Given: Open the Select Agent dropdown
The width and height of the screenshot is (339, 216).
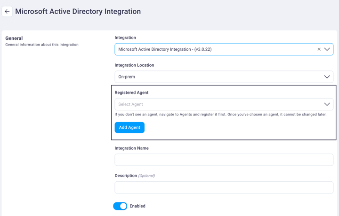Looking at the screenshot, I should click(224, 104).
